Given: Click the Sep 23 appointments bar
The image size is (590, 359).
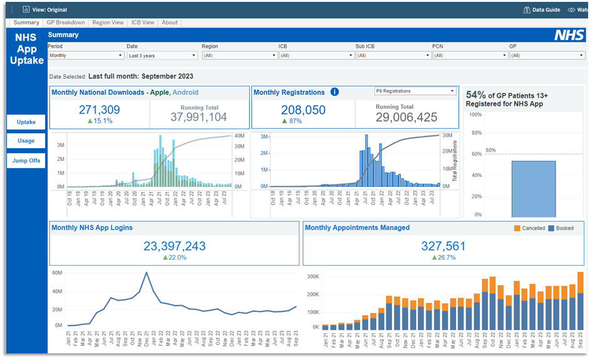Looking at the screenshot, I should tap(580, 301).
